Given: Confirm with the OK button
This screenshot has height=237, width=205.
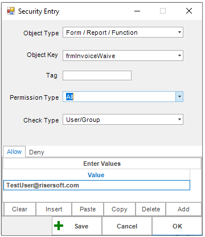Looking at the screenshot, I should (177, 226).
